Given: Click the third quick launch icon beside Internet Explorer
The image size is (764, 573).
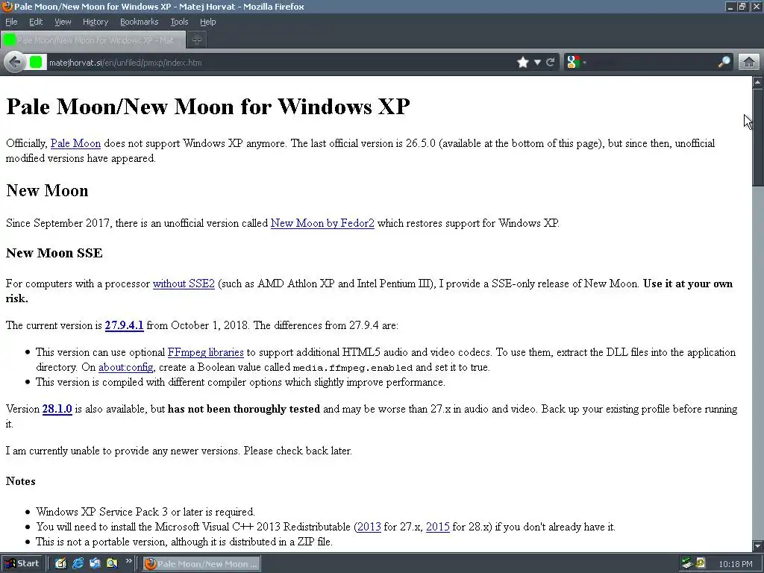Looking at the screenshot, I should click(x=95, y=563).
